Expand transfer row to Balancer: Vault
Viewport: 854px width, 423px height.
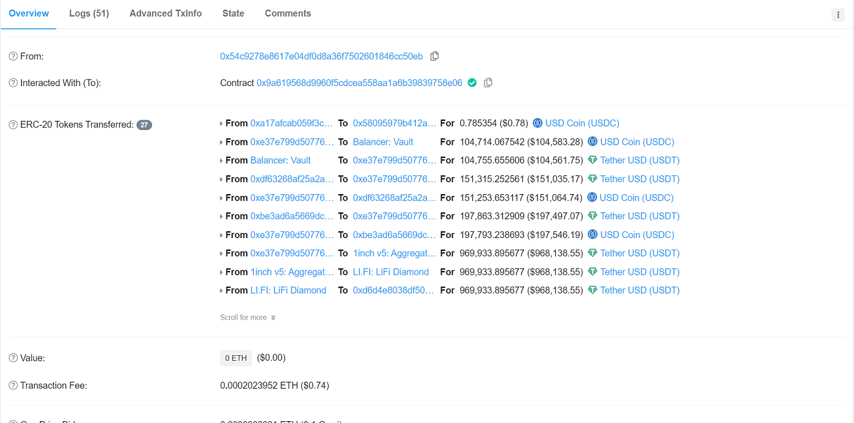tap(222, 142)
